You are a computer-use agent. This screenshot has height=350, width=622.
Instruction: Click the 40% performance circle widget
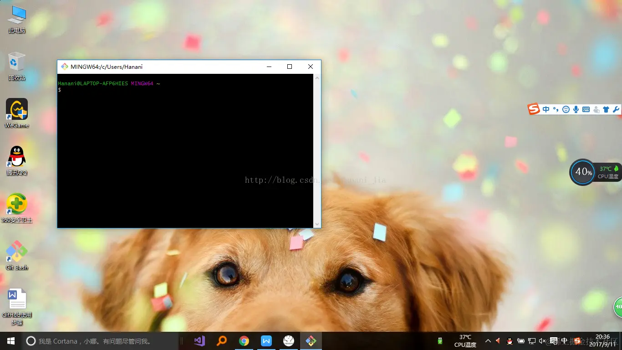click(x=583, y=172)
